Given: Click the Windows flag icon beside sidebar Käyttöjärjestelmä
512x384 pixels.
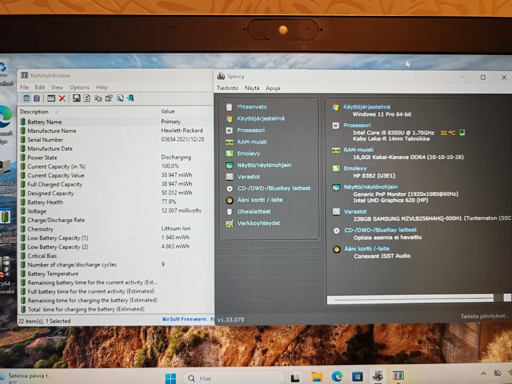Looking at the screenshot, I should 229,118.
